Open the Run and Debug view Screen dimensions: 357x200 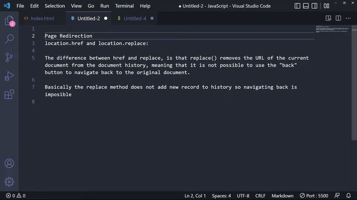point(9,76)
